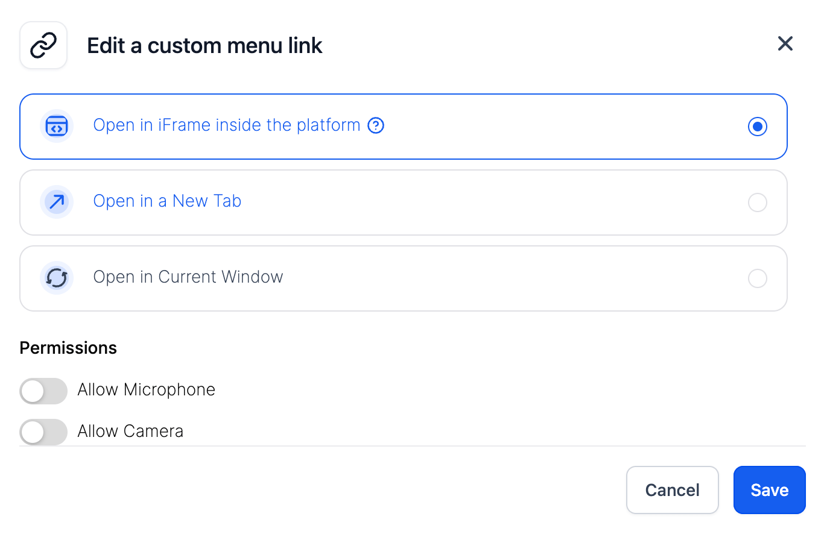Click the "Open in a New Tab" label
Viewport: 824px width, 540px height.
pyautogui.click(x=167, y=201)
